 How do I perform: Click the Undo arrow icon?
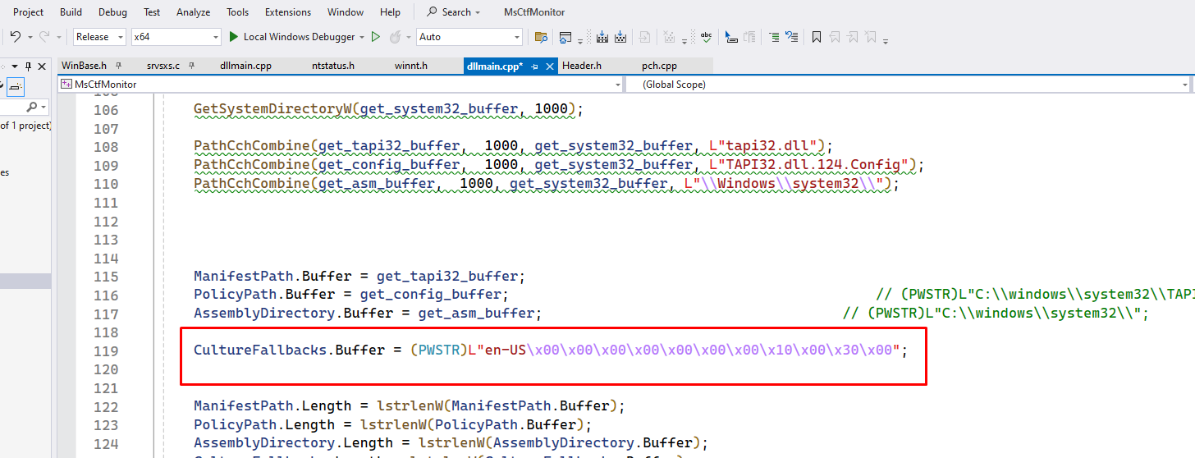click(15, 37)
